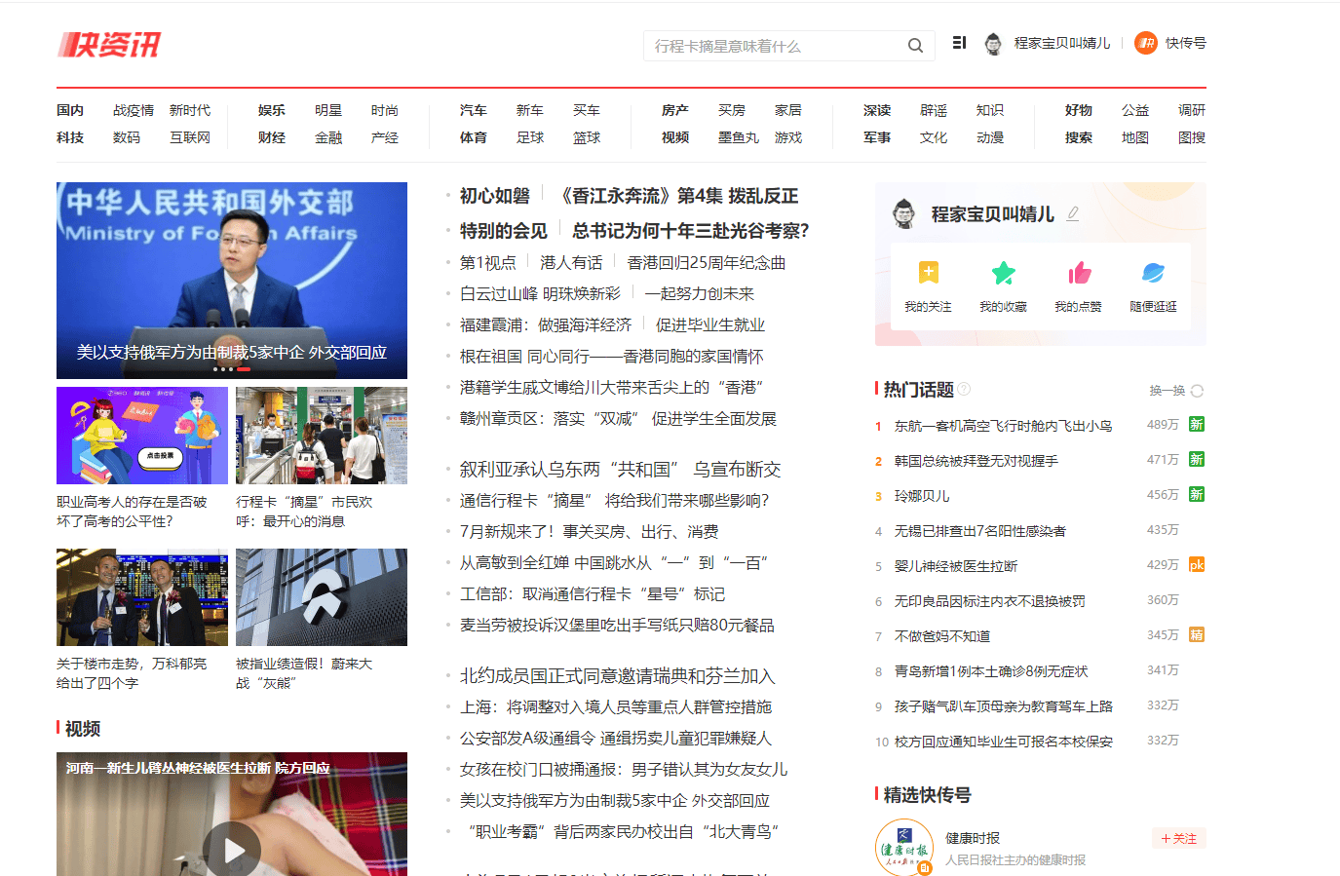
Task: Open 我的收藏 star icon
Action: (x=1003, y=274)
